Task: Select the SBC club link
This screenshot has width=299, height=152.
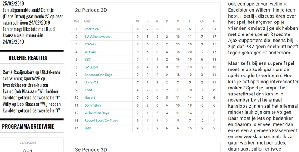Action: [x=88, y=60]
